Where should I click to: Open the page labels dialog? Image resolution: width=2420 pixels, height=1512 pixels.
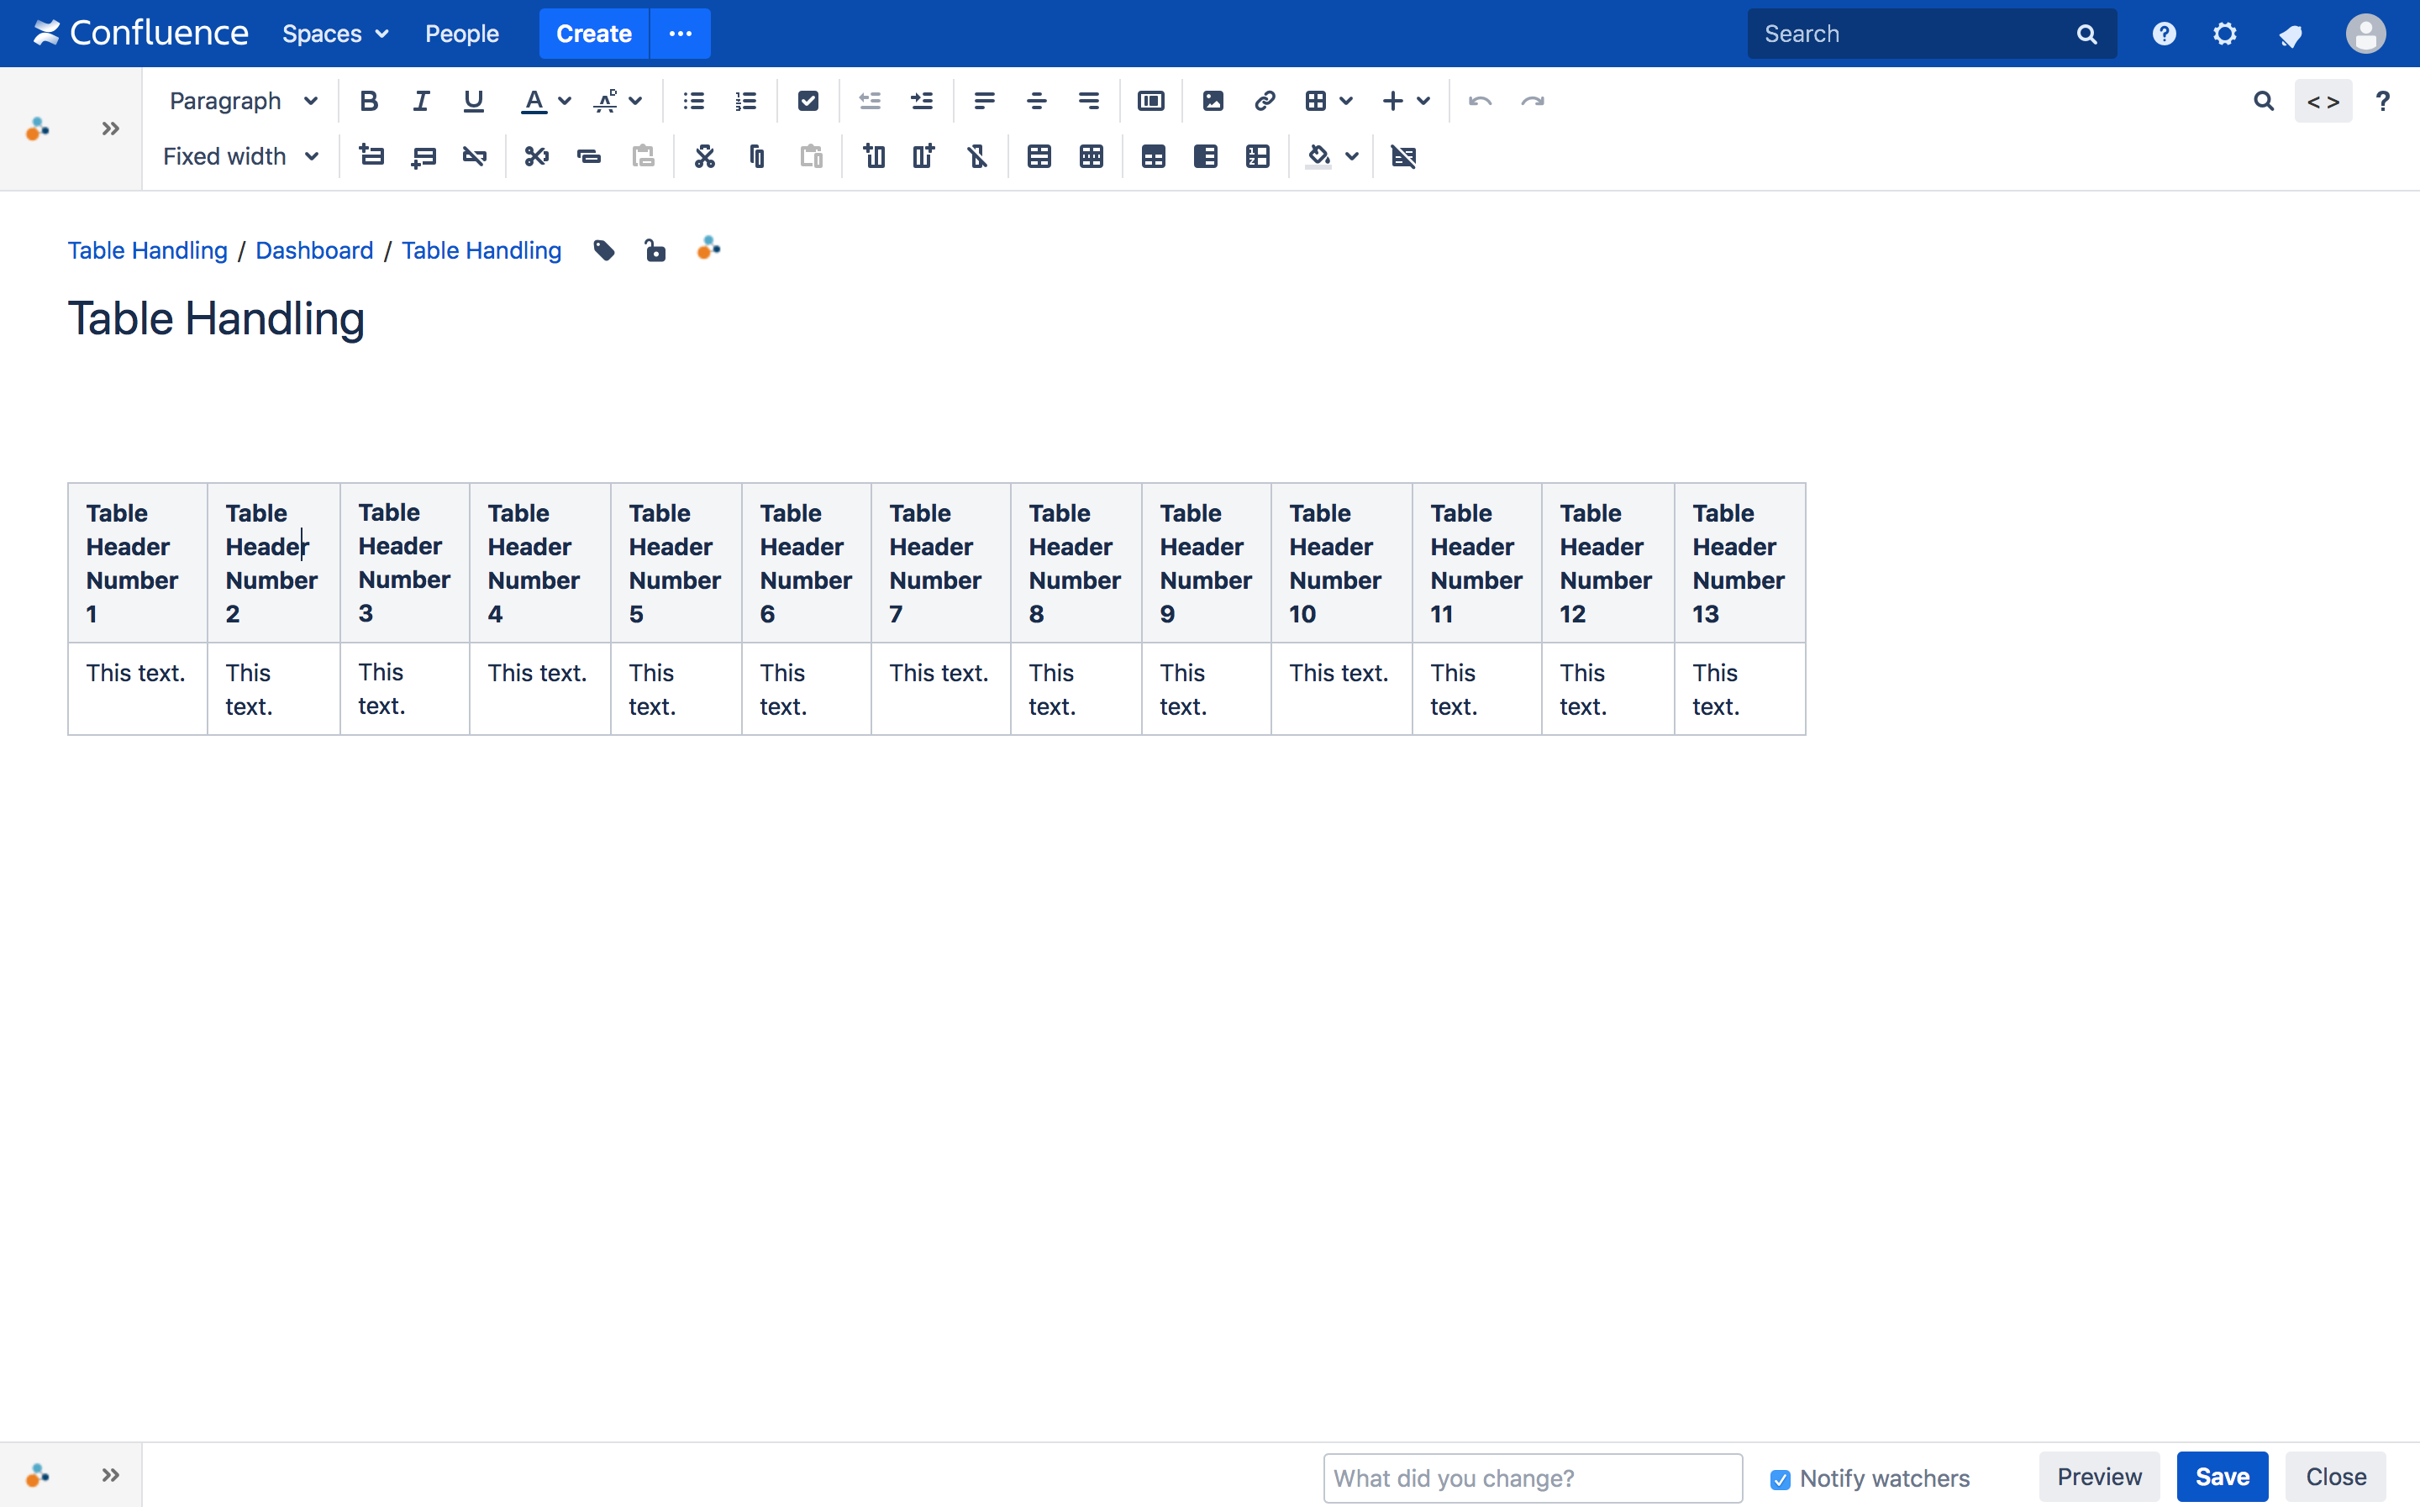pyautogui.click(x=603, y=250)
